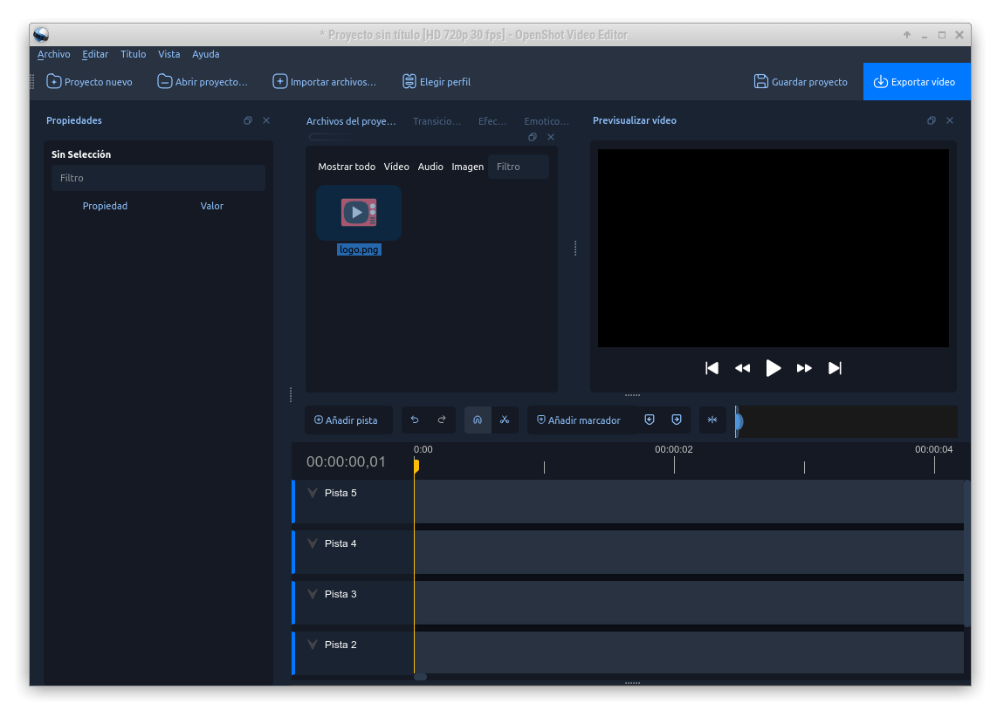Skip to the start of the video
Image resolution: width=1004 pixels, height=717 pixels.
coord(712,368)
